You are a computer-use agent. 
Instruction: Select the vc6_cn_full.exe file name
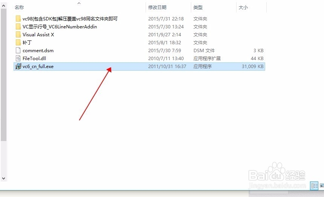(38, 66)
